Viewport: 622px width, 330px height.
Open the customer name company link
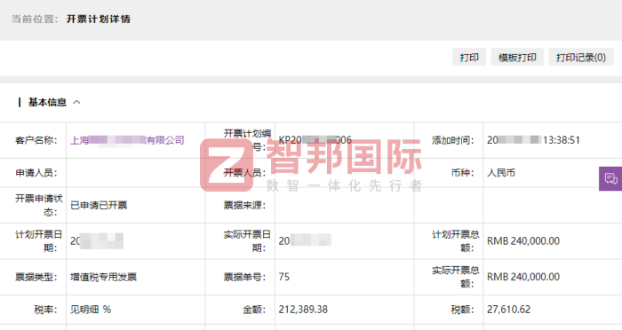pyautogui.click(x=127, y=140)
